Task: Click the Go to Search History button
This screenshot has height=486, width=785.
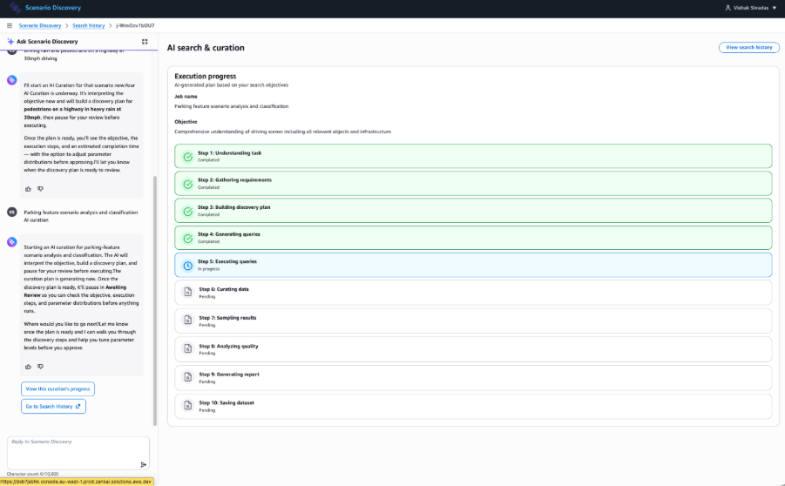Action: [53, 407]
